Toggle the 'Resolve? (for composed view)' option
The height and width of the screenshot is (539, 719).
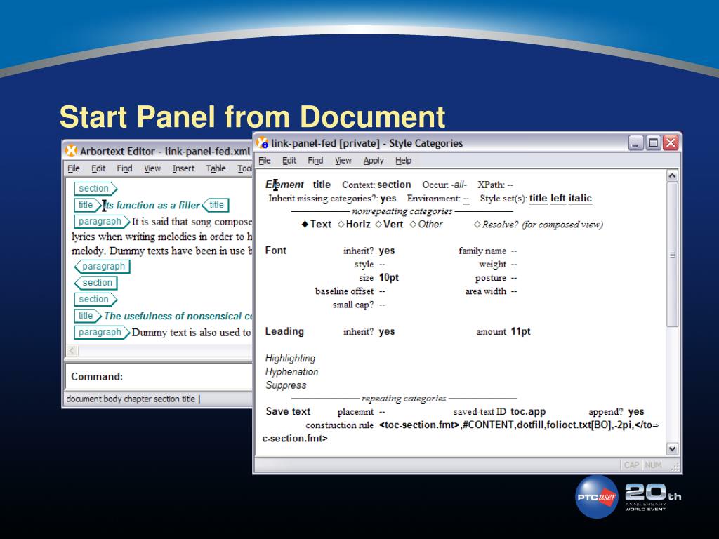[539, 224]
